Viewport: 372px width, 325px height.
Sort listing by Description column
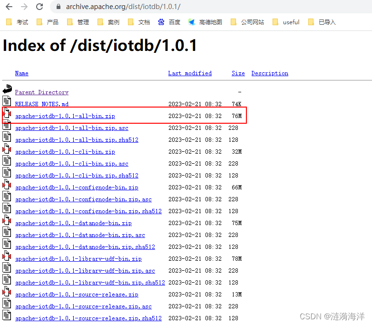[x=270, y=73]
